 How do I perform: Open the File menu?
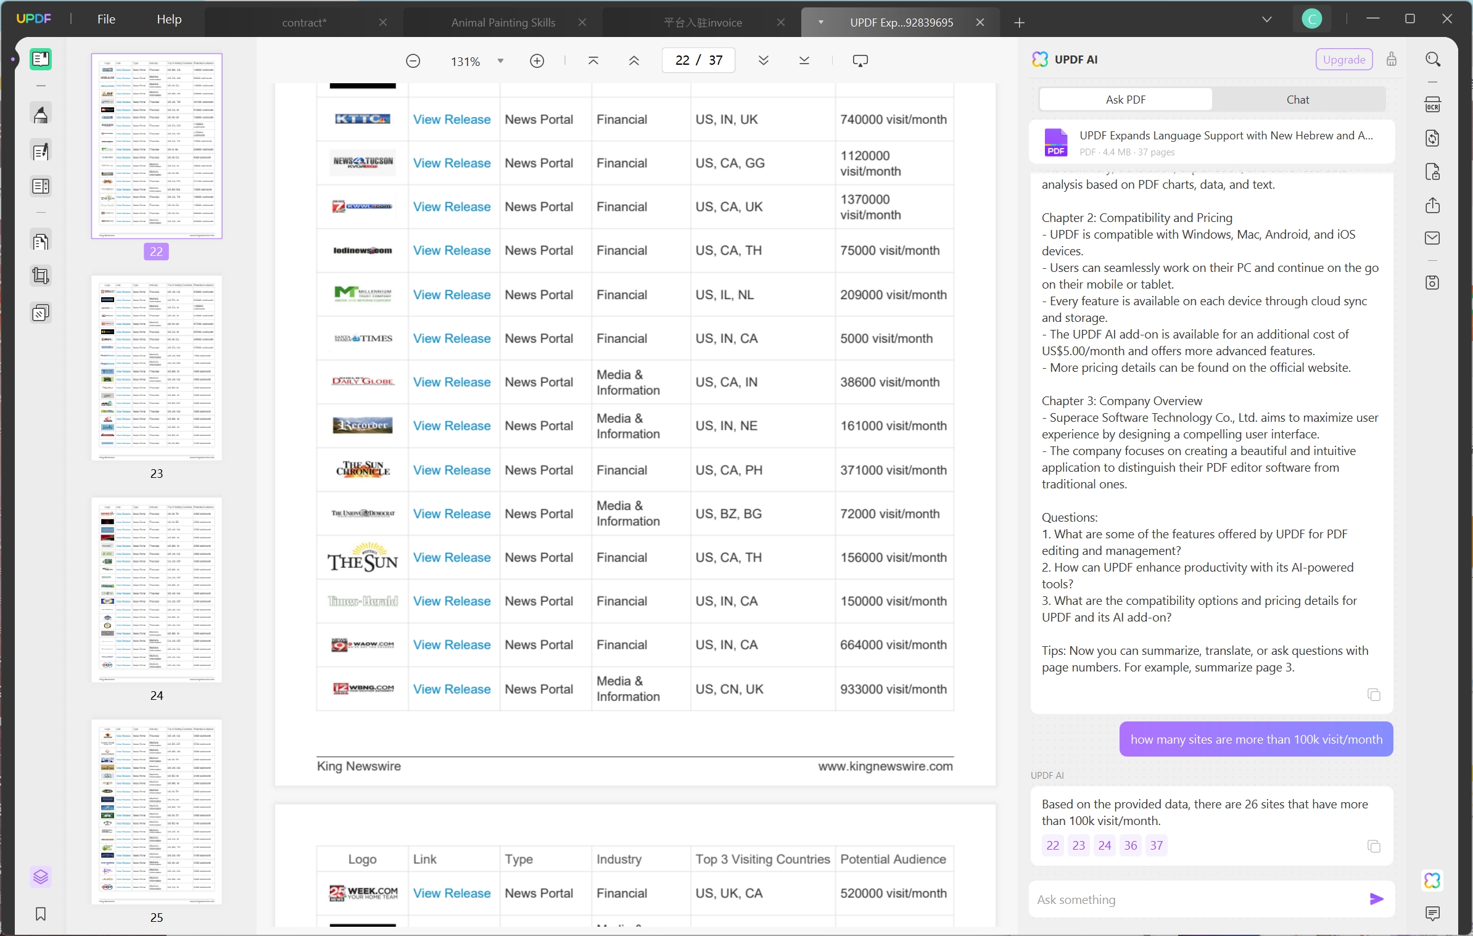(106, 19)
